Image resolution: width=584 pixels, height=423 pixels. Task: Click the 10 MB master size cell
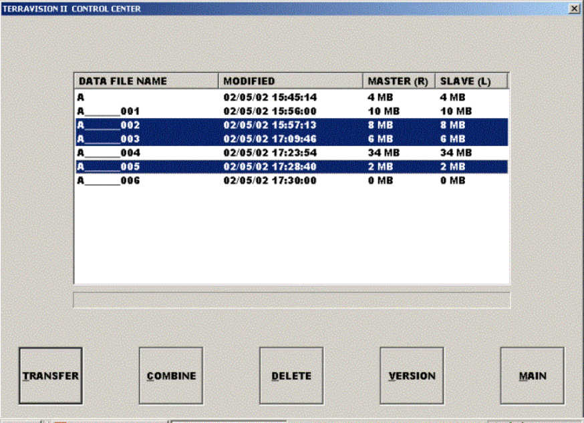pyautogui.click(x=384, y=111)
